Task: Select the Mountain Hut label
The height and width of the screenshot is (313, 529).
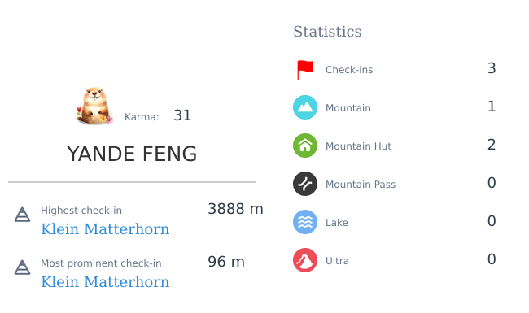Action: [358, 146]
